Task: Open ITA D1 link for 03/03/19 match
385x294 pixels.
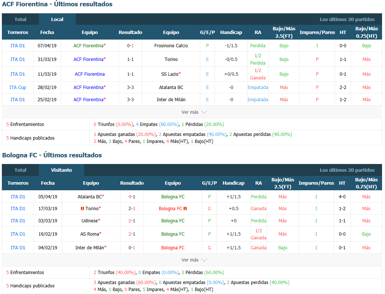Action: tap(18, 221)
